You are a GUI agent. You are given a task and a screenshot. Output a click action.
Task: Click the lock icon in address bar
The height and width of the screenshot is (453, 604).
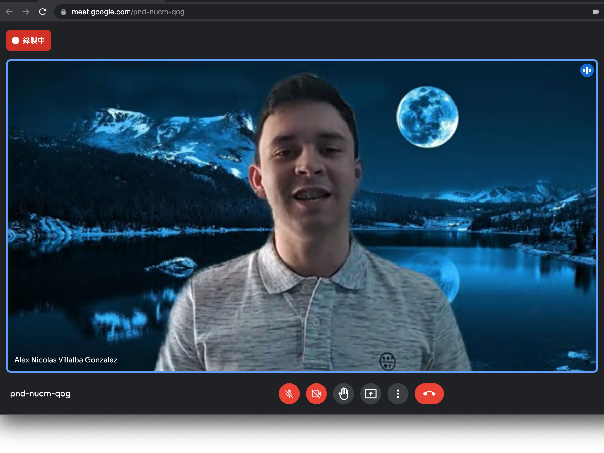pyautogui.click(x=63, y=12)
